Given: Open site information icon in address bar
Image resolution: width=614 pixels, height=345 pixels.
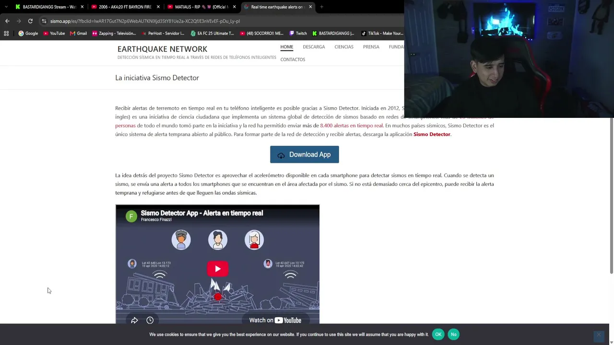Looking at the screenshot, I should click(x=44, y=21).
